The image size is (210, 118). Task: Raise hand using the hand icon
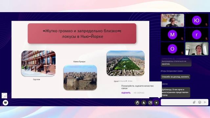(x=137, y=103)
